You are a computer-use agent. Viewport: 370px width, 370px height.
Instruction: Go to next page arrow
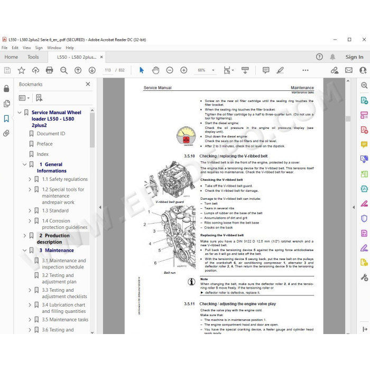tap(92, 70)
